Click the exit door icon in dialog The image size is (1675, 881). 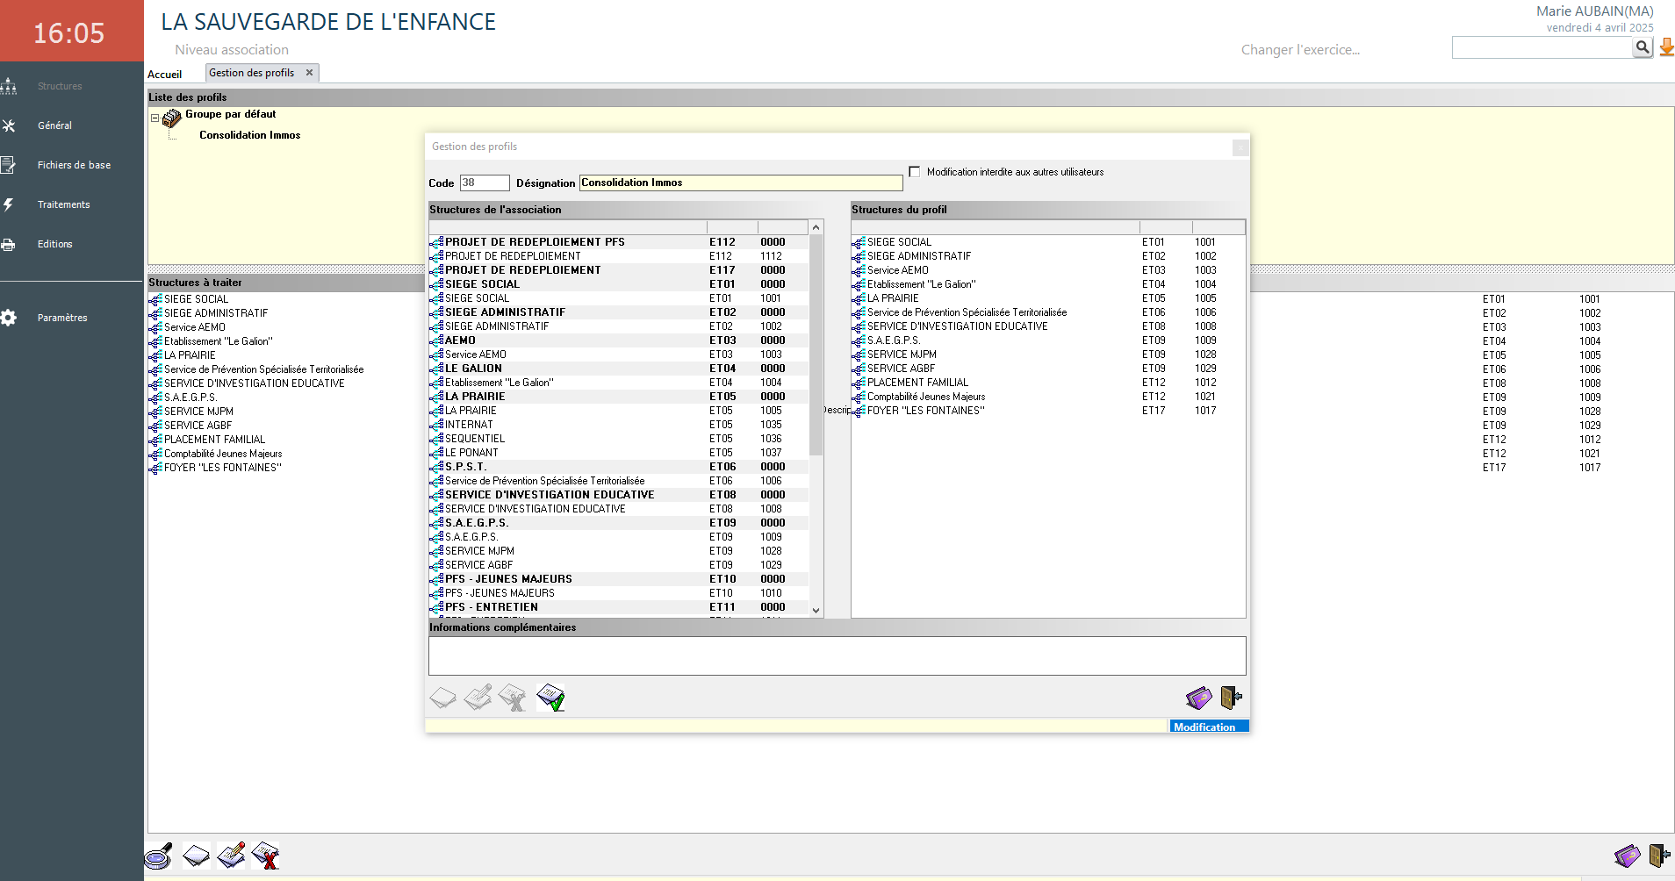coord(1231,698)
